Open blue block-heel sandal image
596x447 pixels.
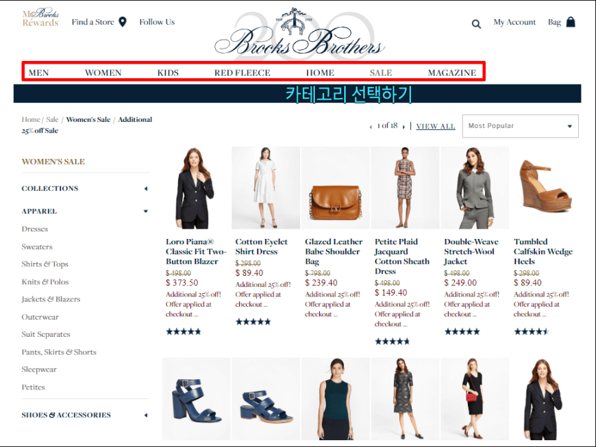(x=196, y=399)
